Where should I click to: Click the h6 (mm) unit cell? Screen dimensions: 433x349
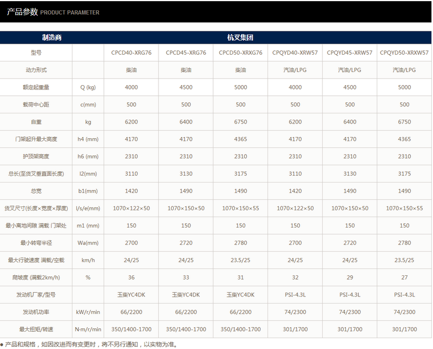[x=88, y=156]
